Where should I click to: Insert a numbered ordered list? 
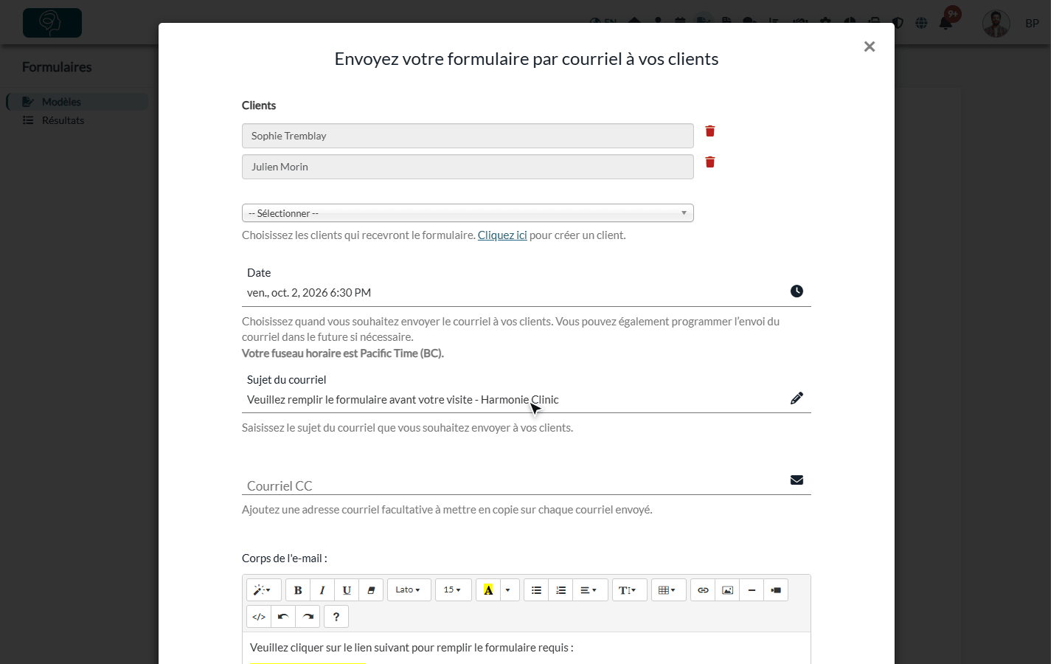click(x=560, y=590)
